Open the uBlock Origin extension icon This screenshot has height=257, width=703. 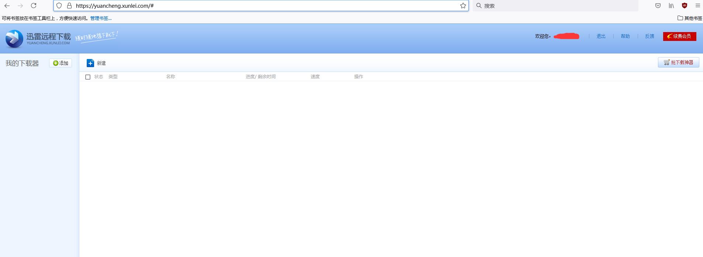coord(684,6)
